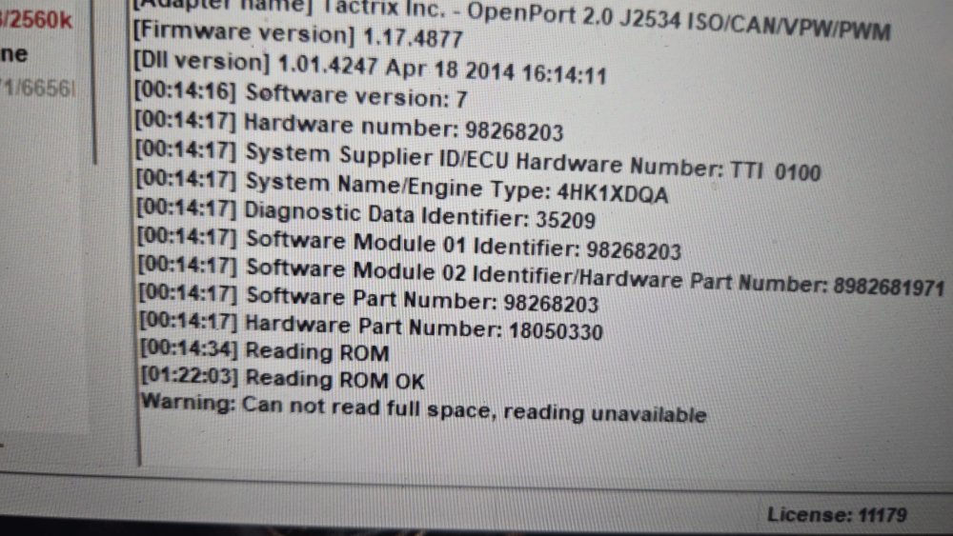Select the Dll version 1.01.4247 log entry
The image size is (953, 536).
(x=370, y=68)
